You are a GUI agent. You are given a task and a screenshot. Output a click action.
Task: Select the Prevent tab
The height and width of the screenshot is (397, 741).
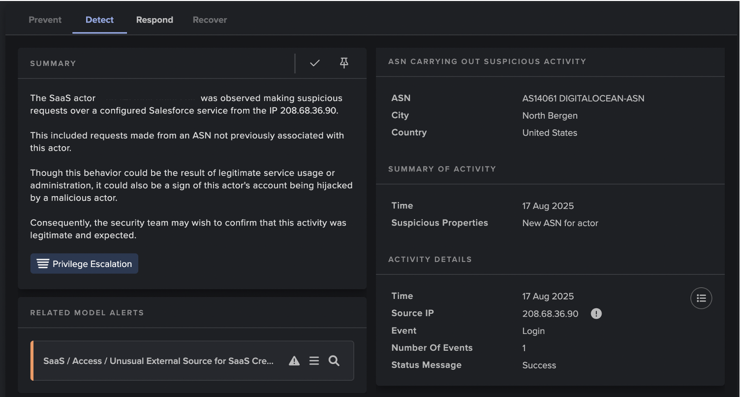coord(45,20)
